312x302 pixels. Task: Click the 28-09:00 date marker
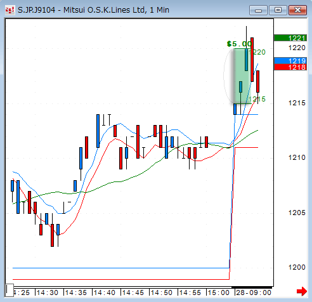tap(254, 292)
